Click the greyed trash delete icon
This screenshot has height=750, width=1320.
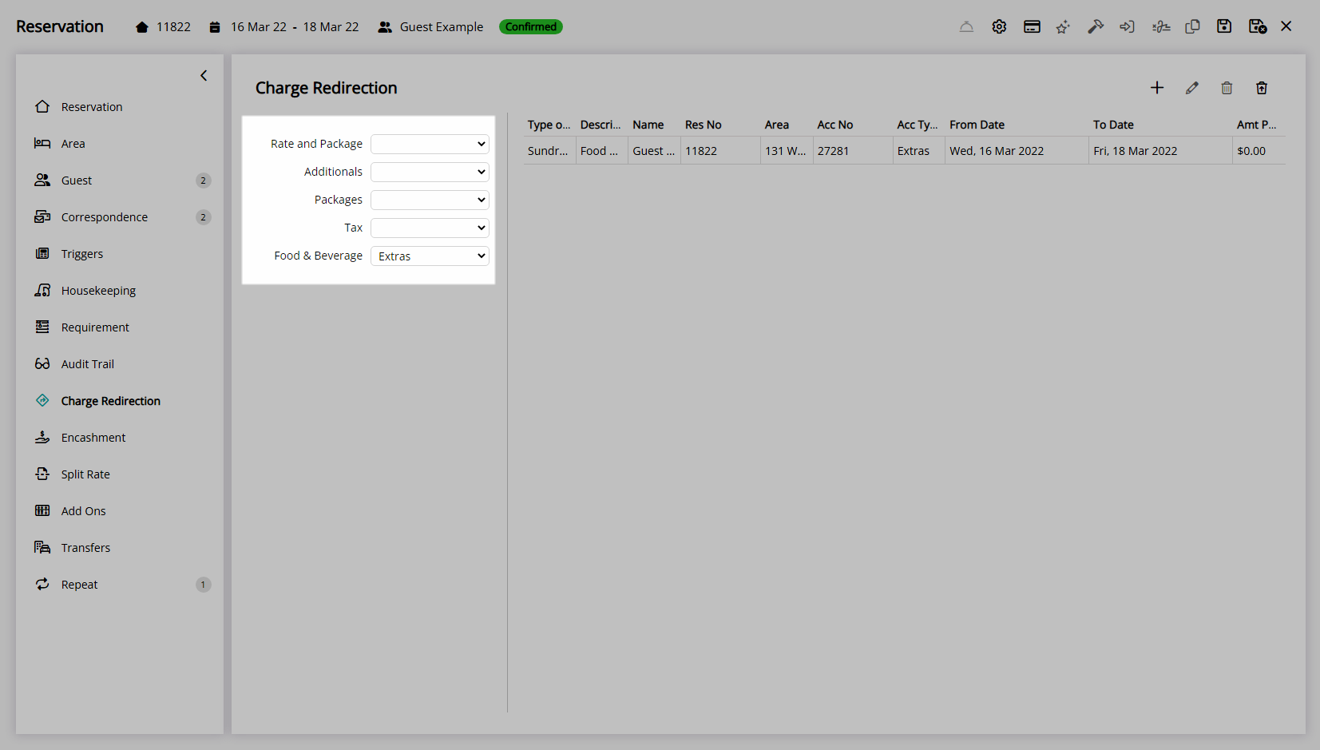point(1227,88)
